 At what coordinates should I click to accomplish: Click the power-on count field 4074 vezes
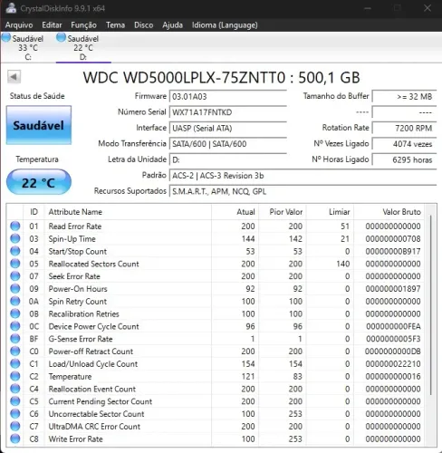(x=404, y=144)
